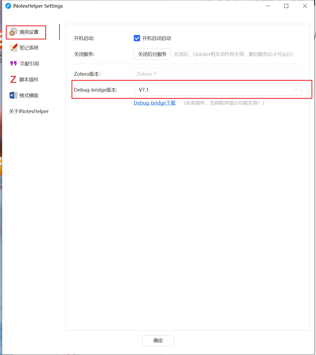316x355 pixels.
Task: Click the 关闭服务: label
Action: [84, 54]
